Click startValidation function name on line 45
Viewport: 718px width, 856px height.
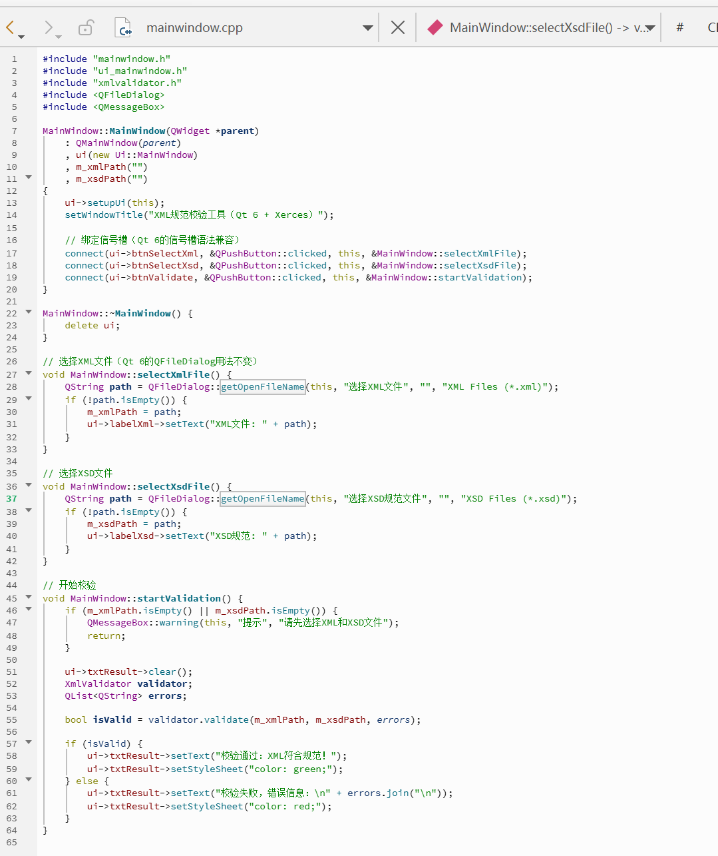pyautogui.click(x=179, y=598)
